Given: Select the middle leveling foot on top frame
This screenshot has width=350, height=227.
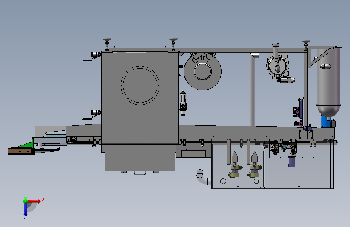Looking at the screenshot, I should 173,44.
